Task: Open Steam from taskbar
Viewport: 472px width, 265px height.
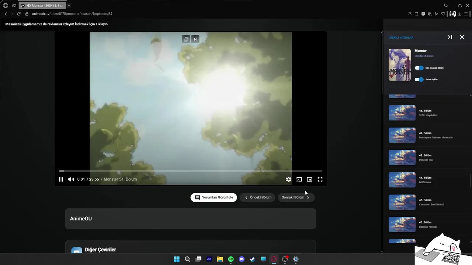Action: pos(252,259)
